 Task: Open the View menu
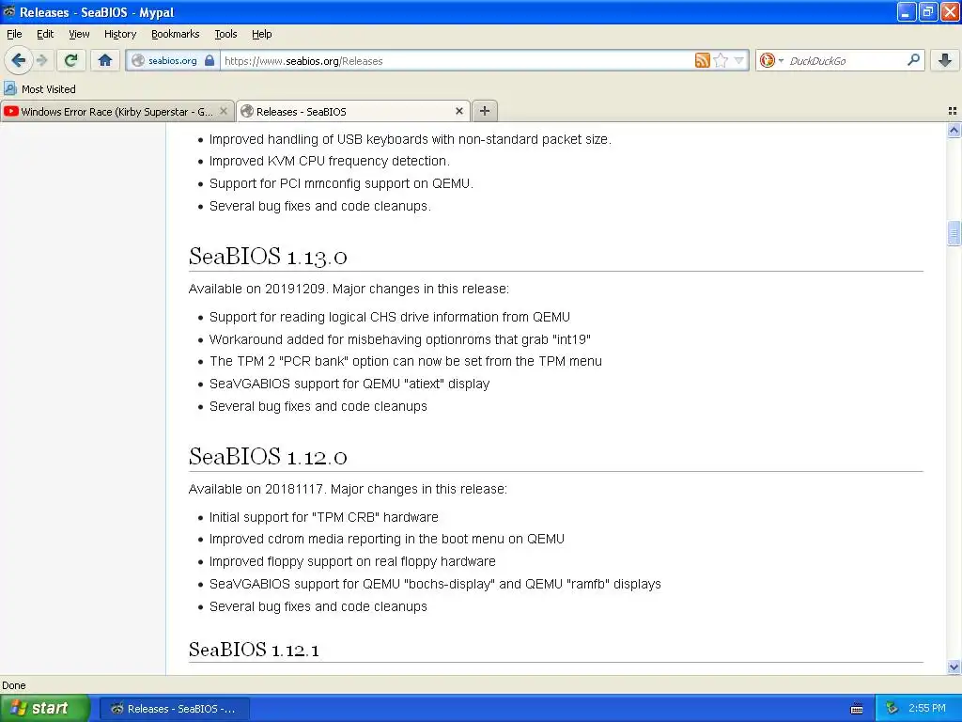point(79,34)
